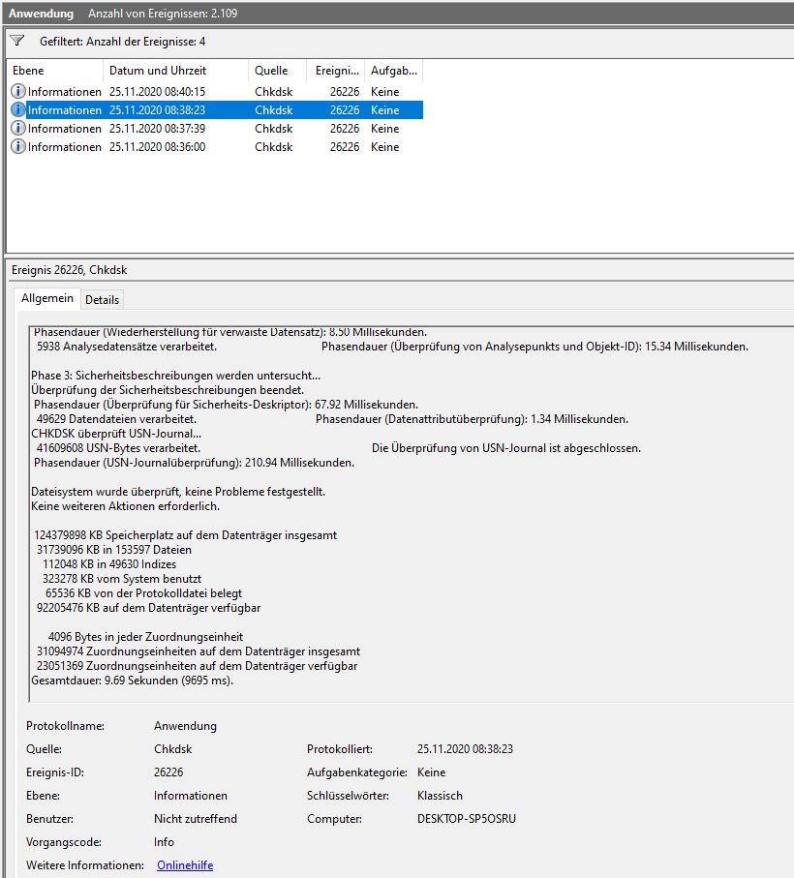Screen dimensions: 794x878
Task: Click the Aufgabenkategorie column header
Action: [x=393, y=71]
